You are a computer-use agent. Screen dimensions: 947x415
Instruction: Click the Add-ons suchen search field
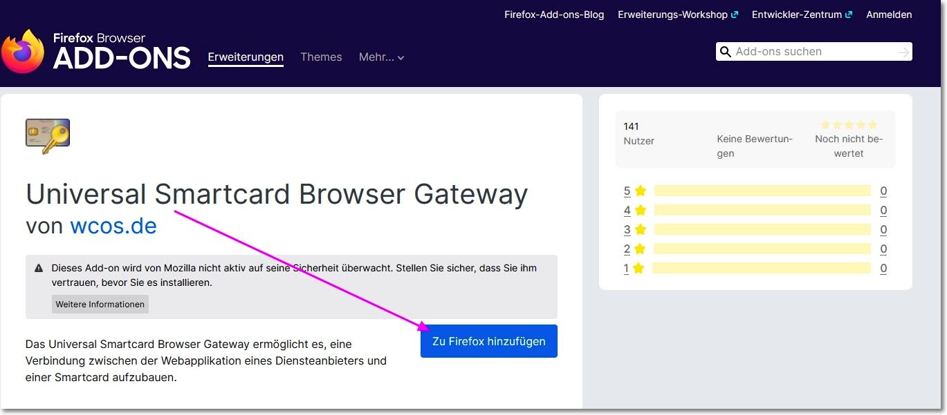coord(813,52)
